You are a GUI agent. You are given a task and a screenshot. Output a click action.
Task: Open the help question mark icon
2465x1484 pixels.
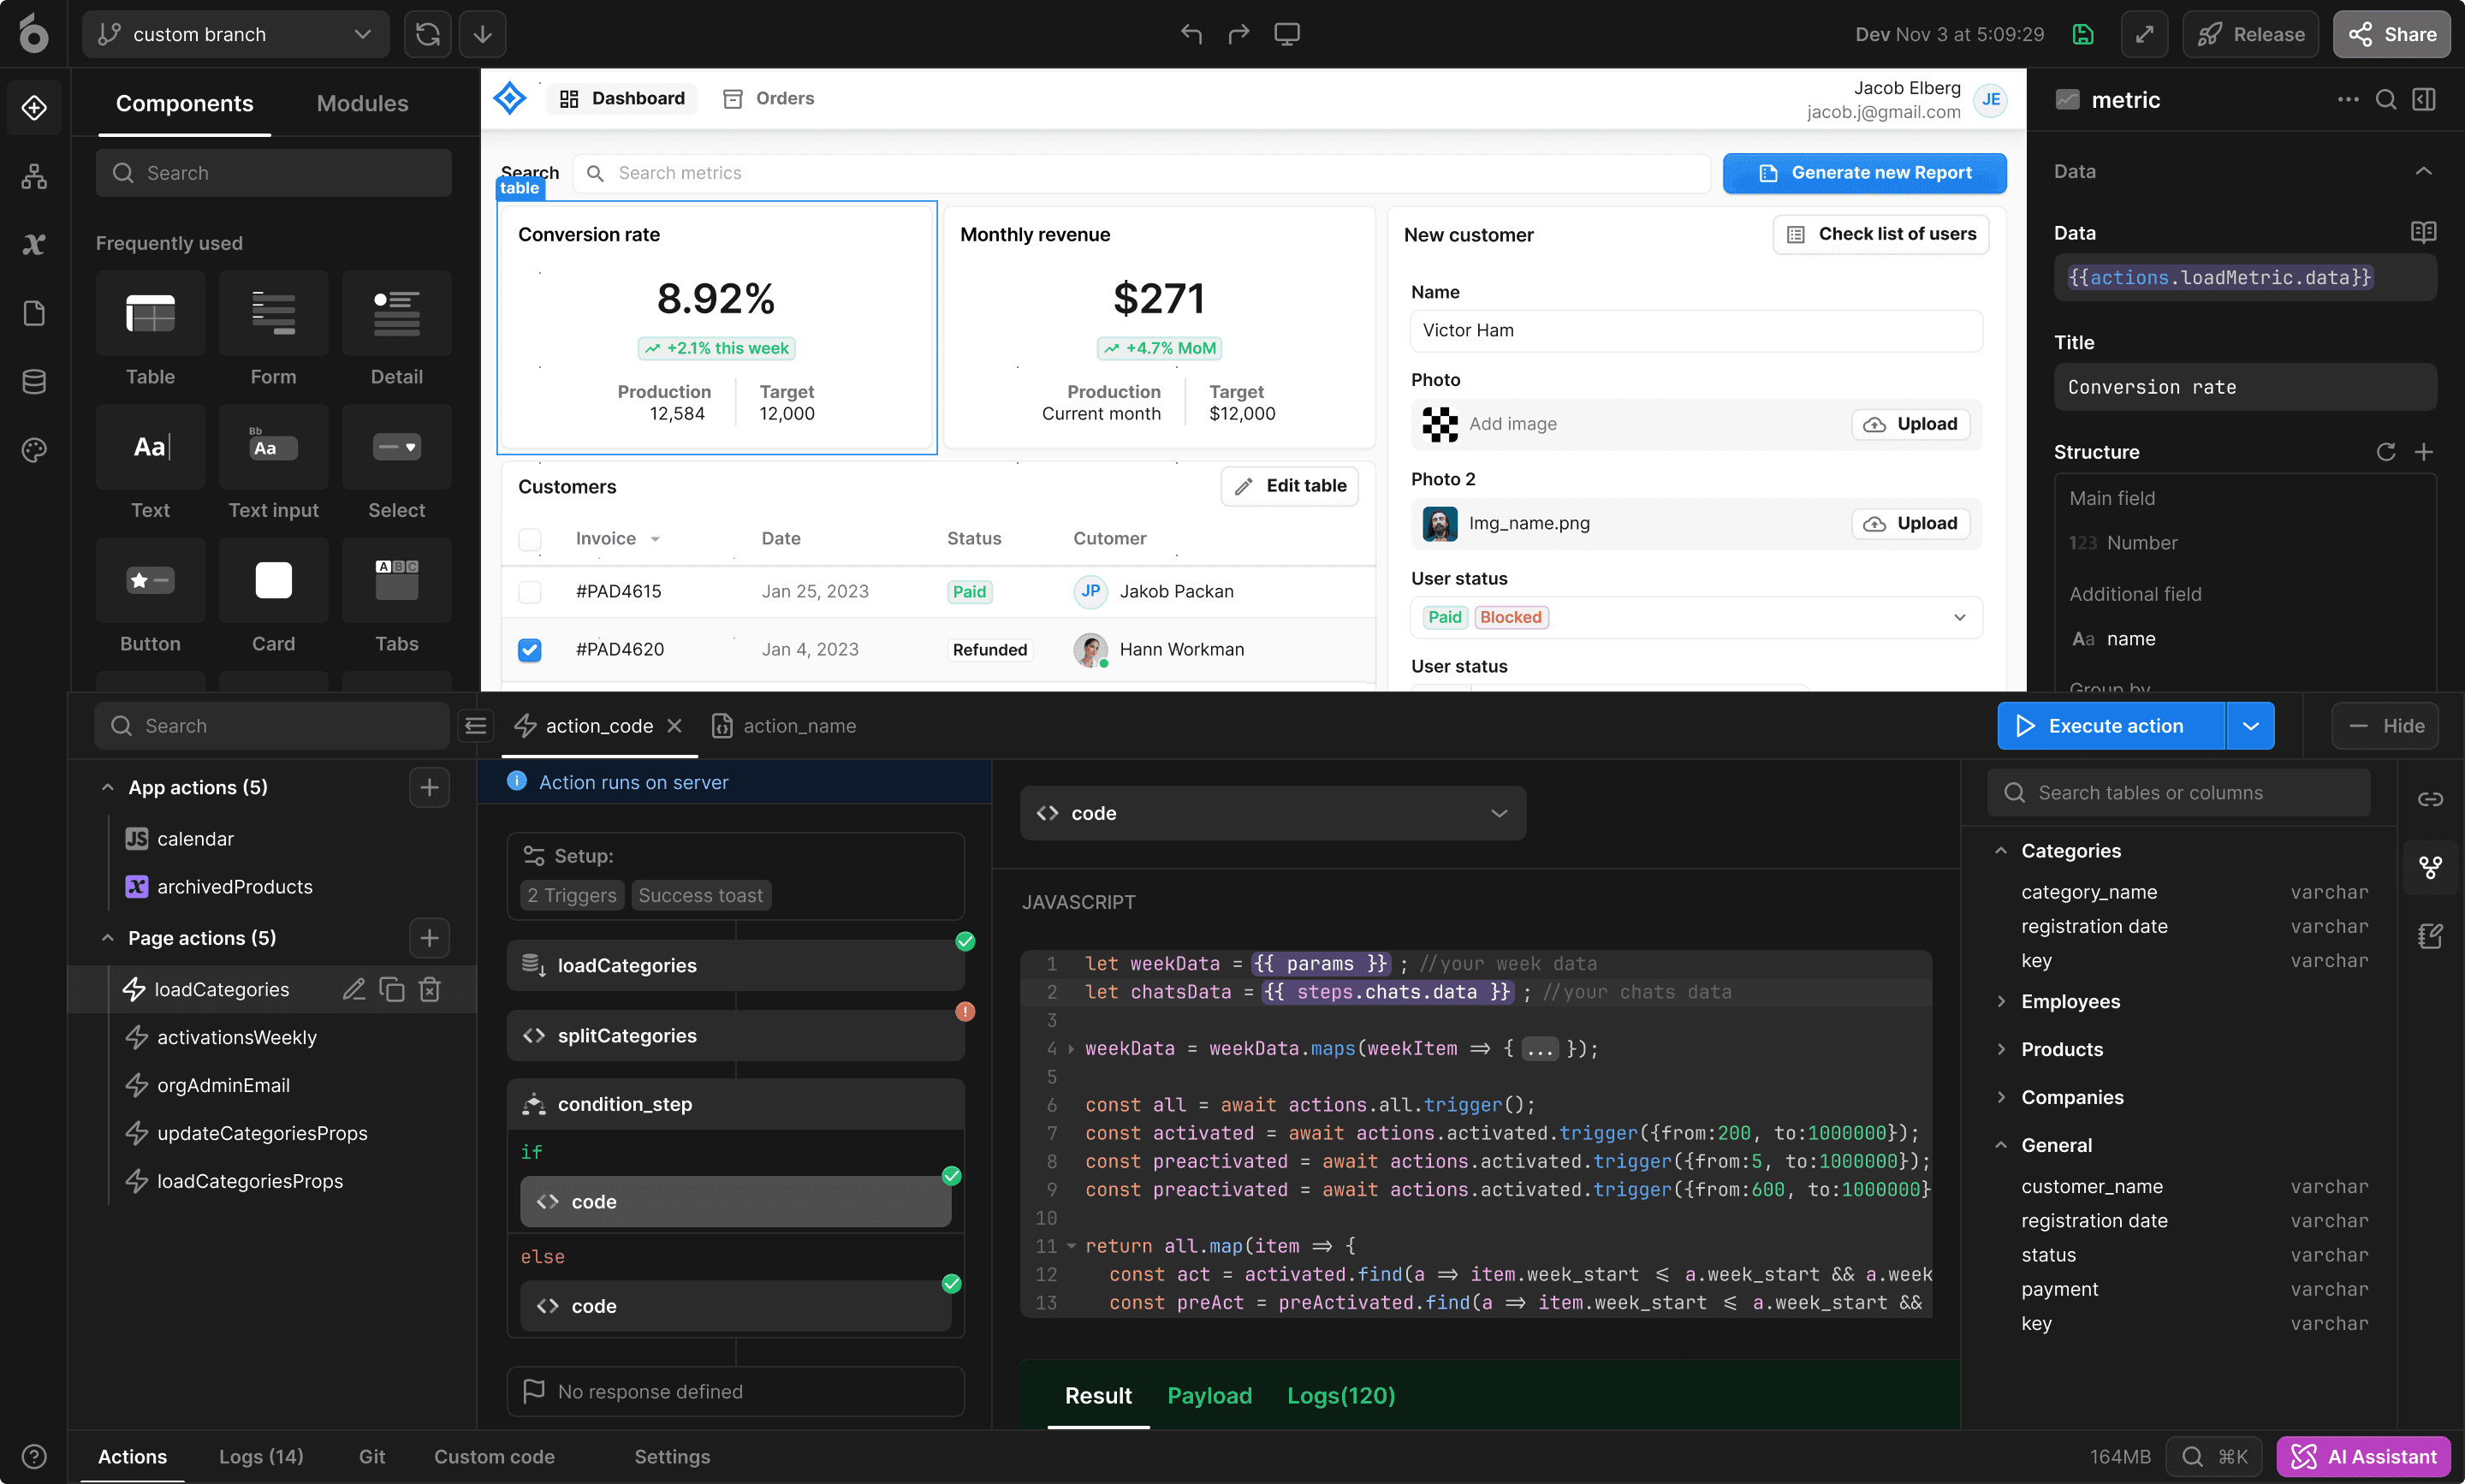coord(34,1456)
